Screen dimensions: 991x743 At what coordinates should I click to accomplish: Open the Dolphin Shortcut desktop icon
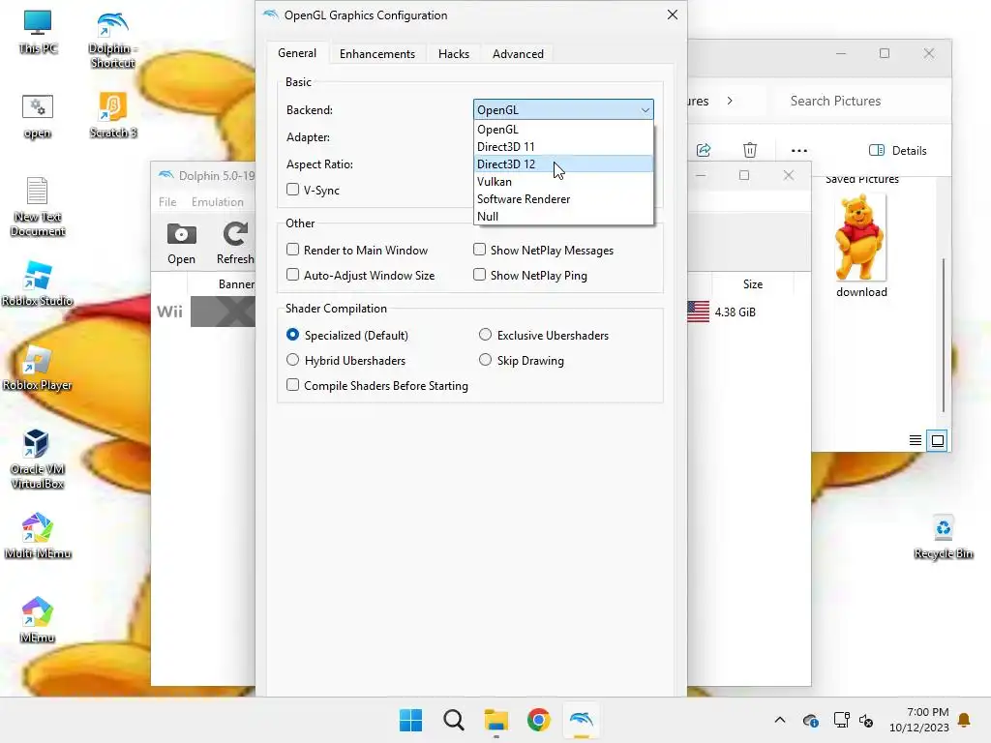point(112,39)
